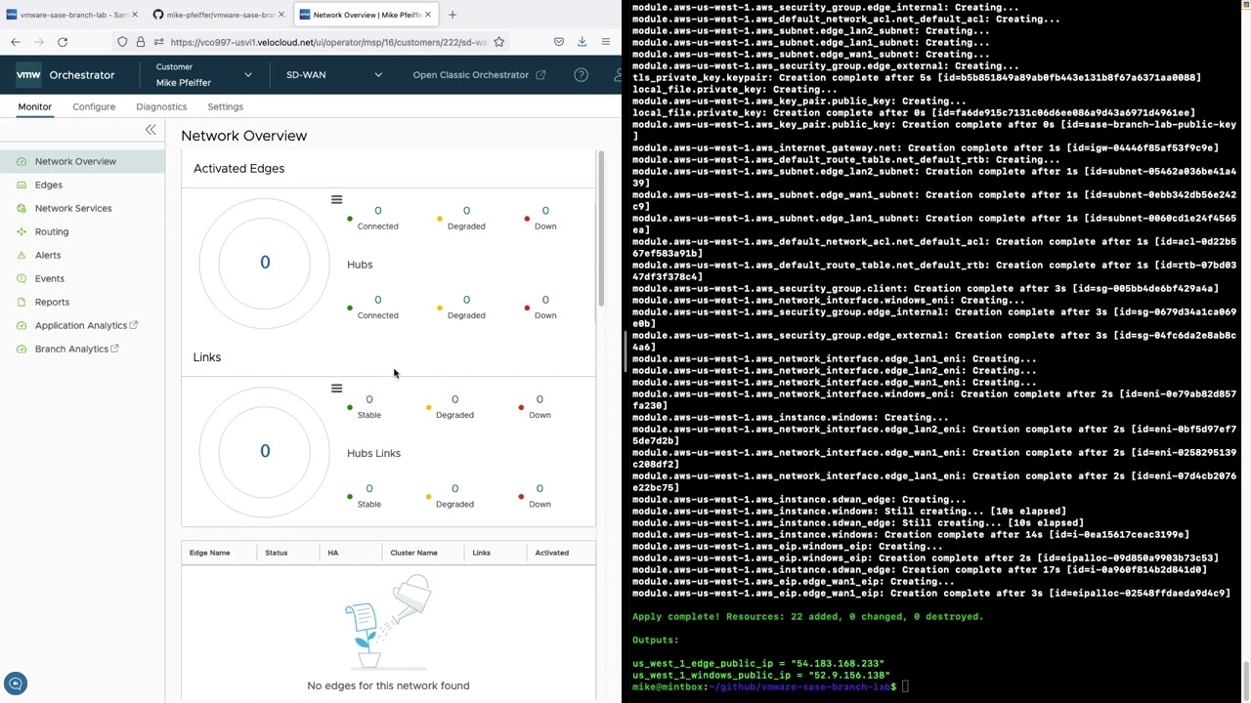This screenshot has height=703, width=1251.
Task: Open the Activated Edges chart menu icon
Action: 336,200
